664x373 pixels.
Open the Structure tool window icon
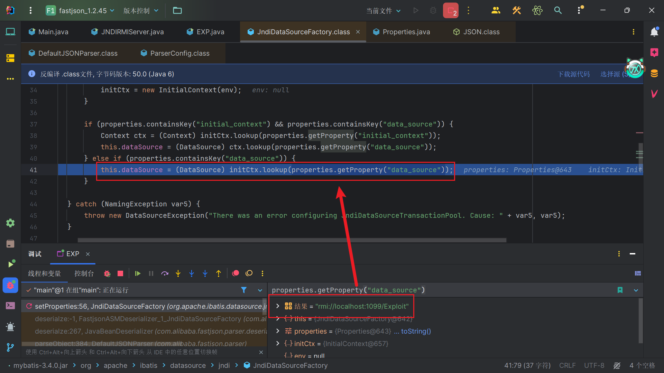10,58
